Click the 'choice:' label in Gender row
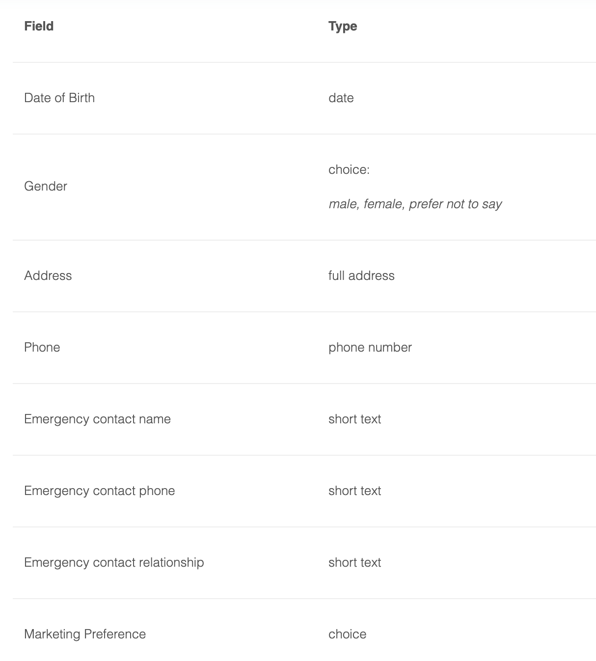This screenshot has height=661, width=596. 349,169
